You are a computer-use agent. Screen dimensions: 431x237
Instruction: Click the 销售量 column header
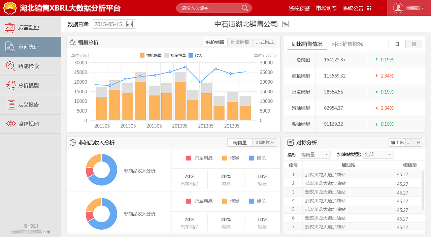pos(410,165)
